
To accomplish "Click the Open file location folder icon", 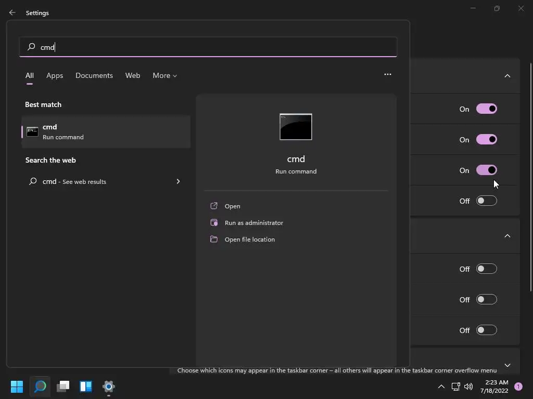I will coord(214,239).
